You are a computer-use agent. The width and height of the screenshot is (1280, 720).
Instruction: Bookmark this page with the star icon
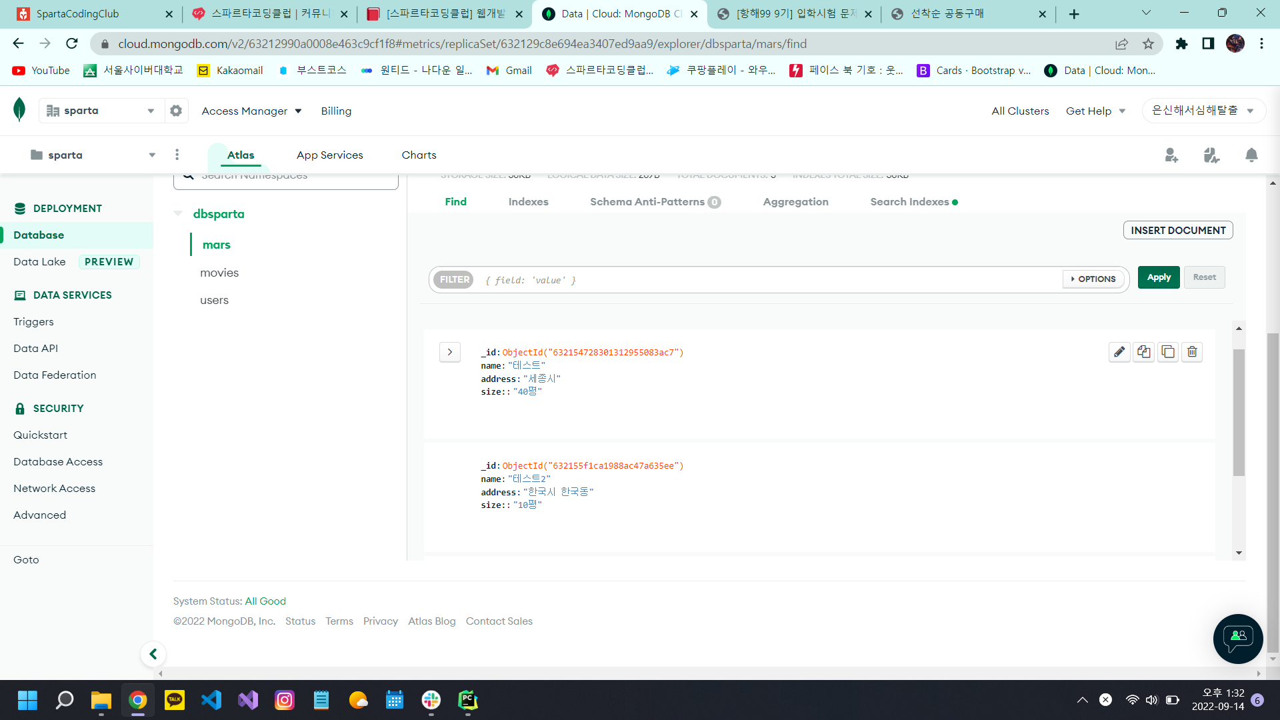coord(1148,44)
